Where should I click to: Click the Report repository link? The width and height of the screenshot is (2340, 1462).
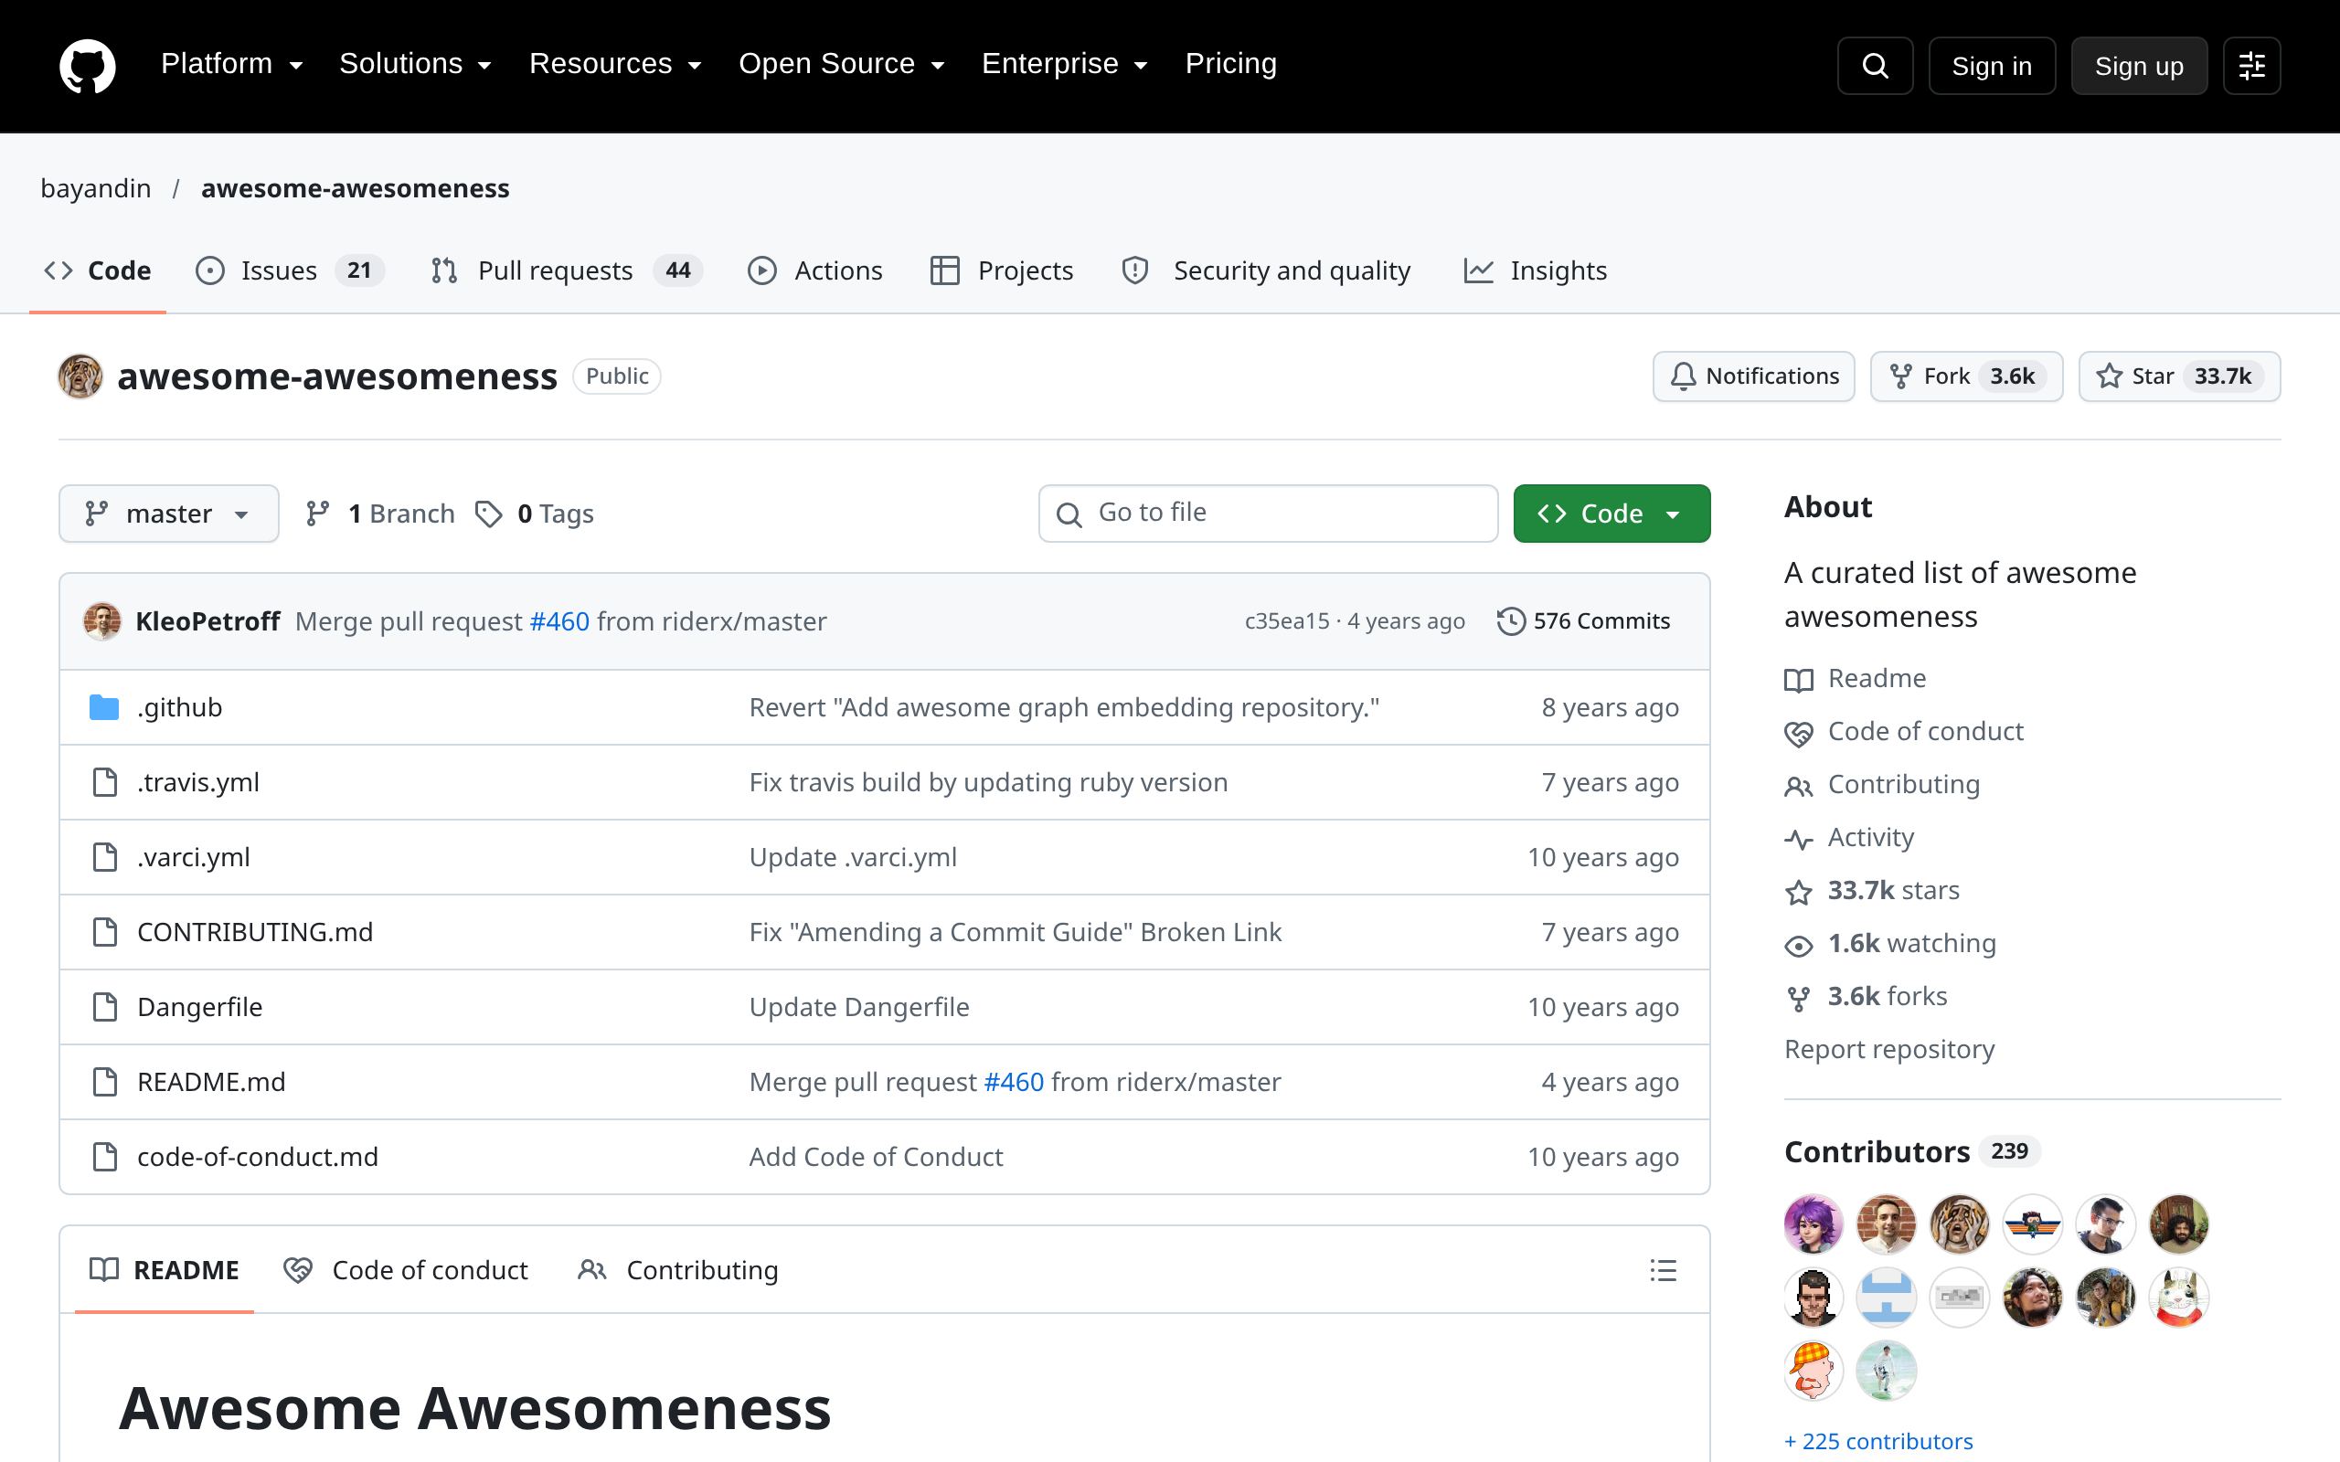tap(1889, 1049)
